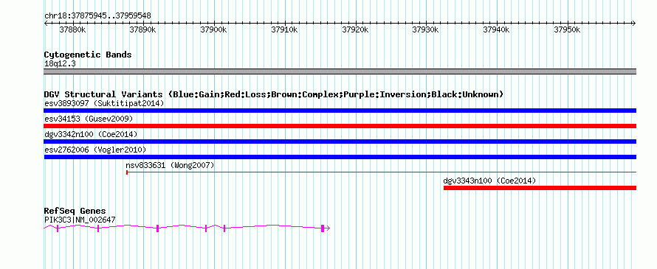657x269 pixels.
Task: Select the blue esv3893097 gain bar
Action: tap(340, 111)
